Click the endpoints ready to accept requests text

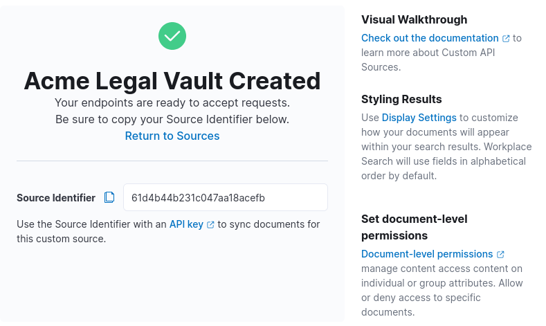pyautogui.click(x=172, y=102)
